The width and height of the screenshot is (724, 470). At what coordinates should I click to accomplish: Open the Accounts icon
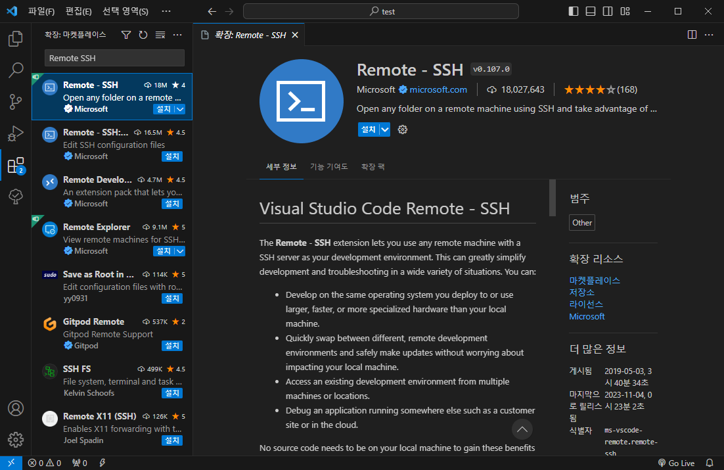[x=16, y=408]
